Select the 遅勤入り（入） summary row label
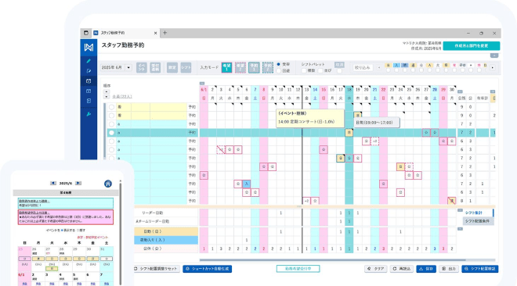 point(166,240)
